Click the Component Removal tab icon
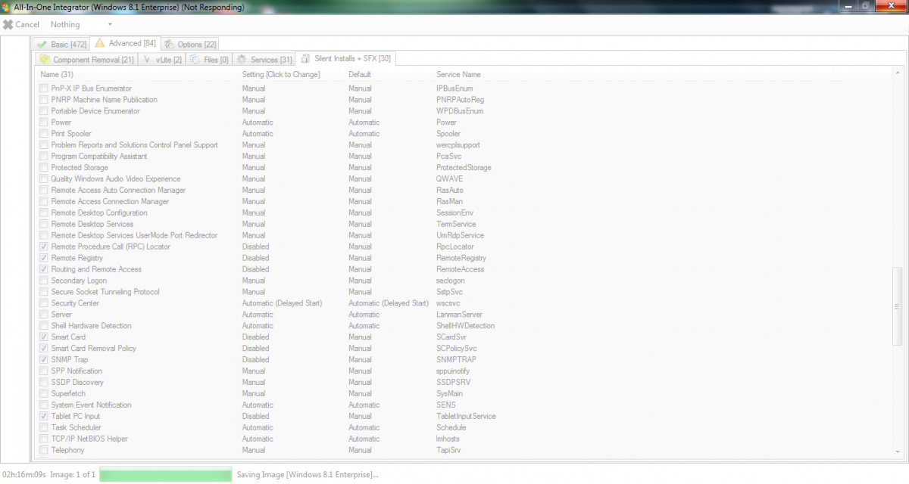 click(45, 60)
